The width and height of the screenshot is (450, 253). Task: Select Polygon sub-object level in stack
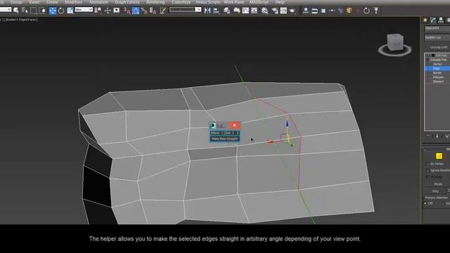click(438, 77)
